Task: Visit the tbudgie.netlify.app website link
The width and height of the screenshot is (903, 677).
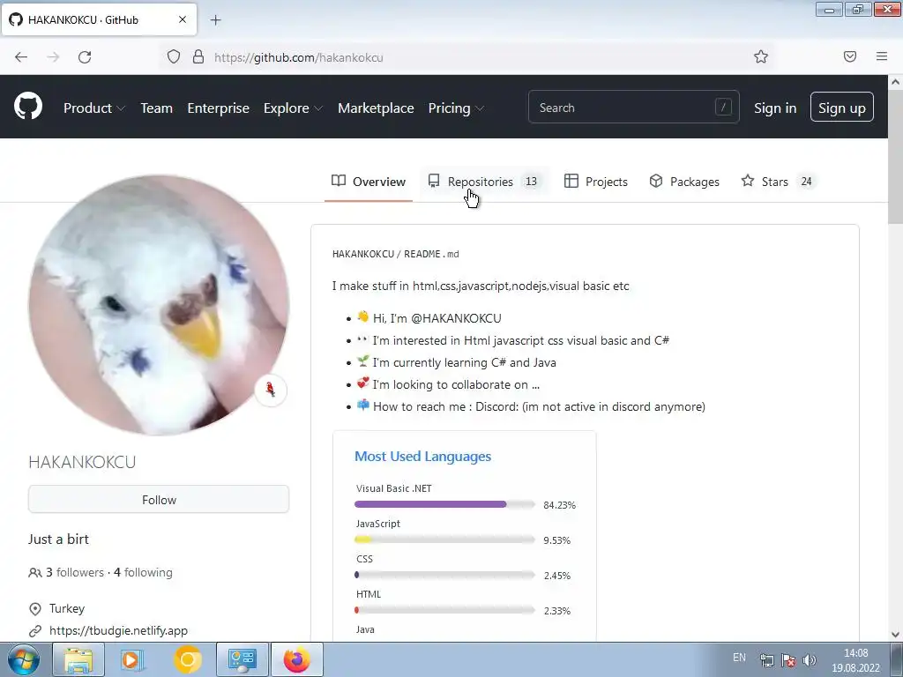Action: 119,630
